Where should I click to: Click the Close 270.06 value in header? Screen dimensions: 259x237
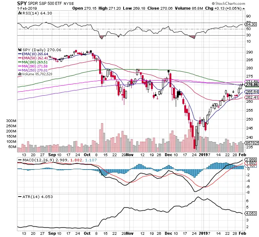point(160,8)
